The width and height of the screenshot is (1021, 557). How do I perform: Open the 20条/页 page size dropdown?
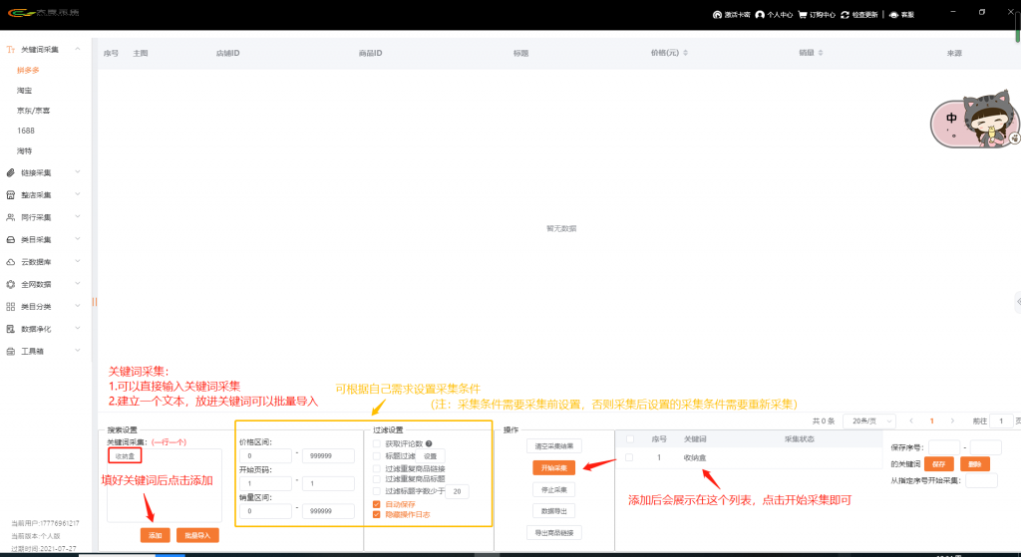point(869,421)
